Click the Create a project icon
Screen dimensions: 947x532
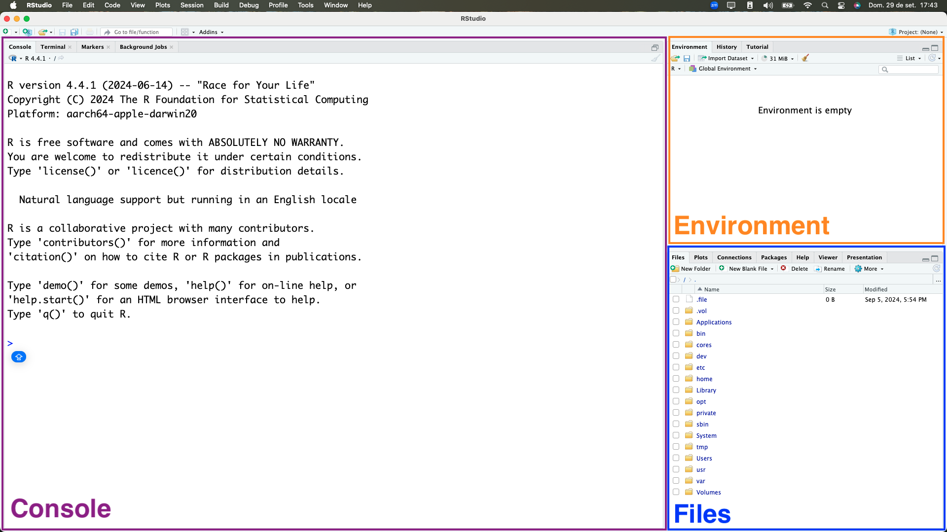coord(27,32)
